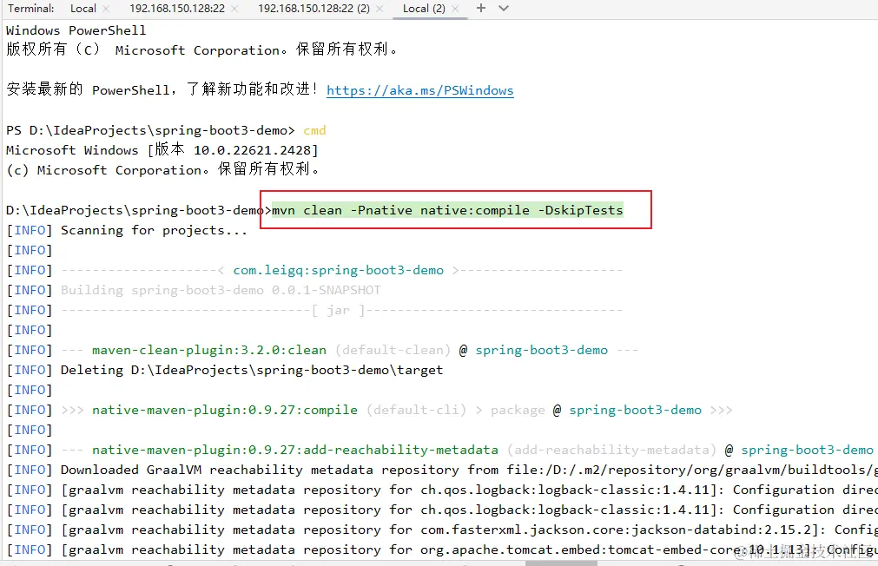Open the https://aka.ms/PSWindows link
The image size is (878, 566).
point(420,90)
